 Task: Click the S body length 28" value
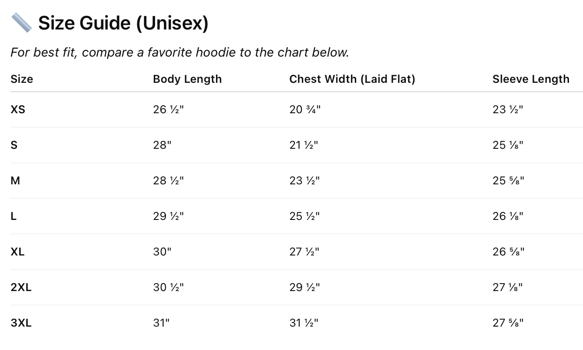click(162, 145)
